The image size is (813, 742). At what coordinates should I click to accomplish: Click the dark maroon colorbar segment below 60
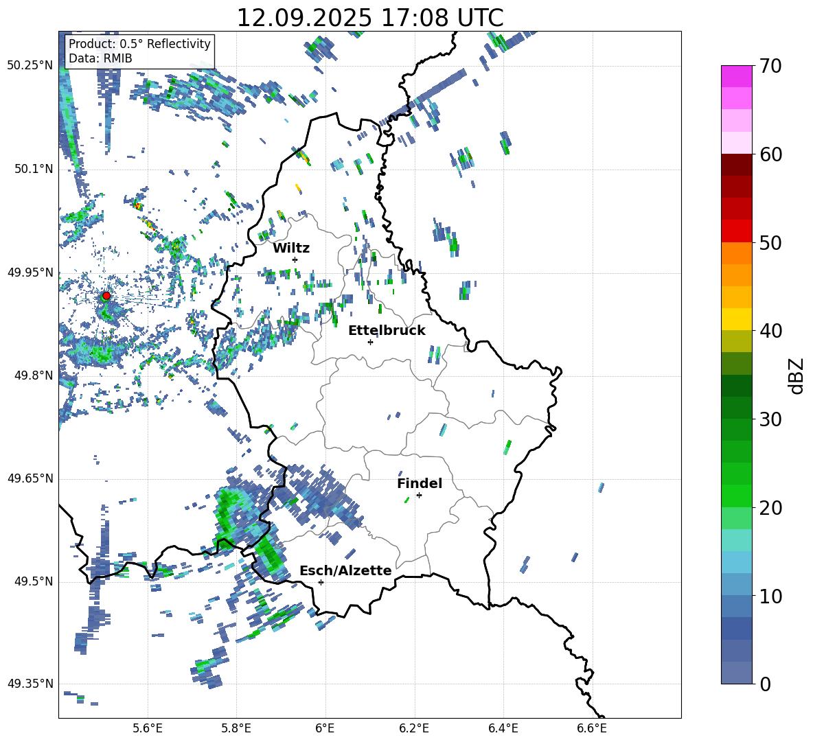(x=736, y=165)
